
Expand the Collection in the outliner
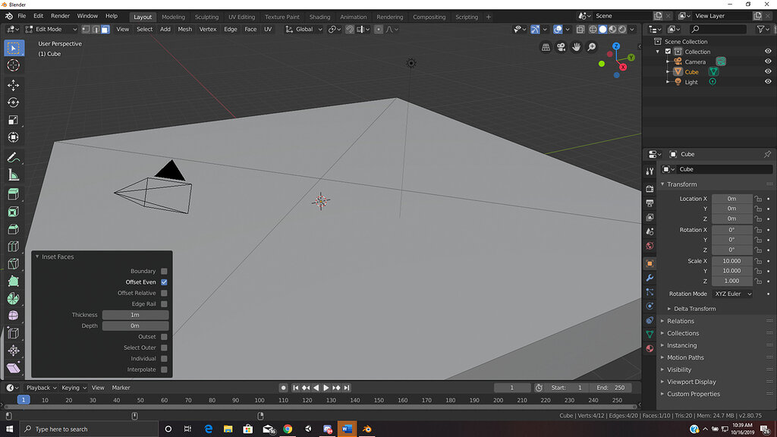pyautogui.click(x=656, y=52)
